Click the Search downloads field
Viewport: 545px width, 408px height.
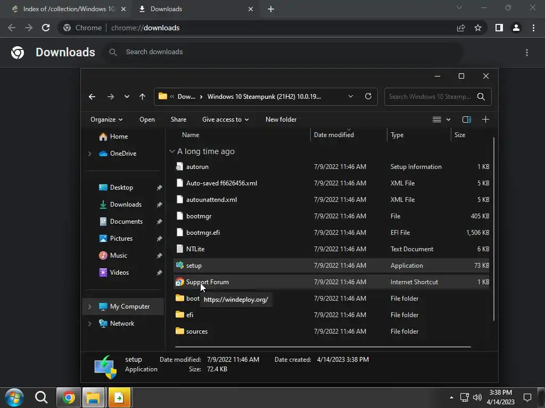tap(283, 52)
